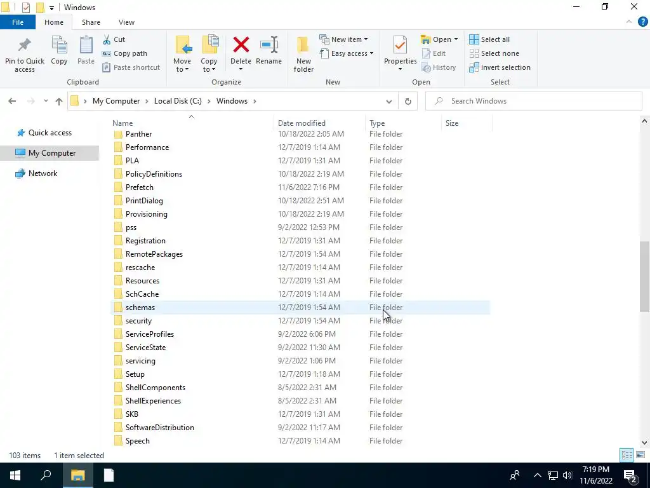Expand the Copy to dropdown
This screenshot has height=488, width=650.
click(x=208, y=65)
